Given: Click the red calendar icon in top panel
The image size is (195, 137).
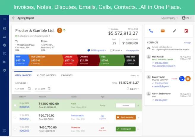Looking at the screenshot, I should 186,31.
